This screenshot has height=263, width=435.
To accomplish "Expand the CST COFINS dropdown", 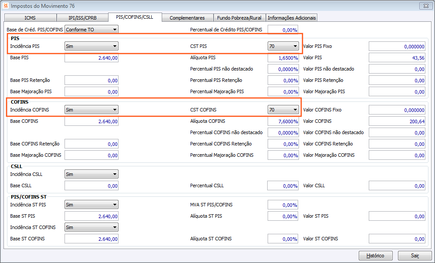I will pos(295,110).
